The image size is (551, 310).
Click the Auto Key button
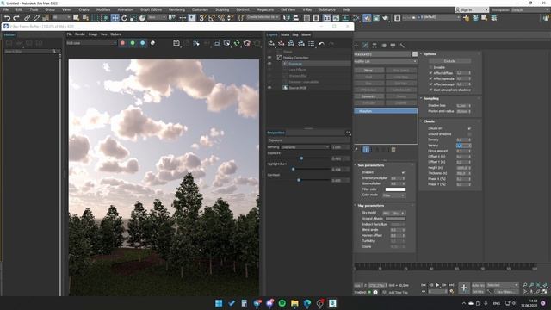coord(478,285)
